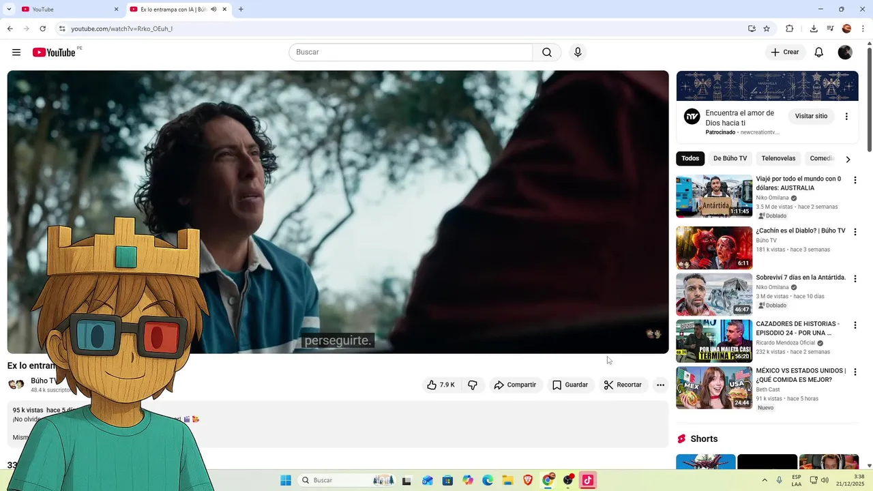Screen dimensions: 873x491
Task: Open MÉXICO VS ESTADOS UNIDOS video title
Action: click(801, 375)
